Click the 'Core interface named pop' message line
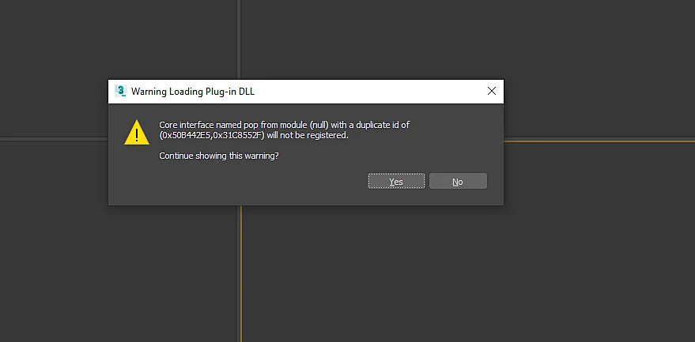This screenshot has width=695, height=342. (284, 125)
